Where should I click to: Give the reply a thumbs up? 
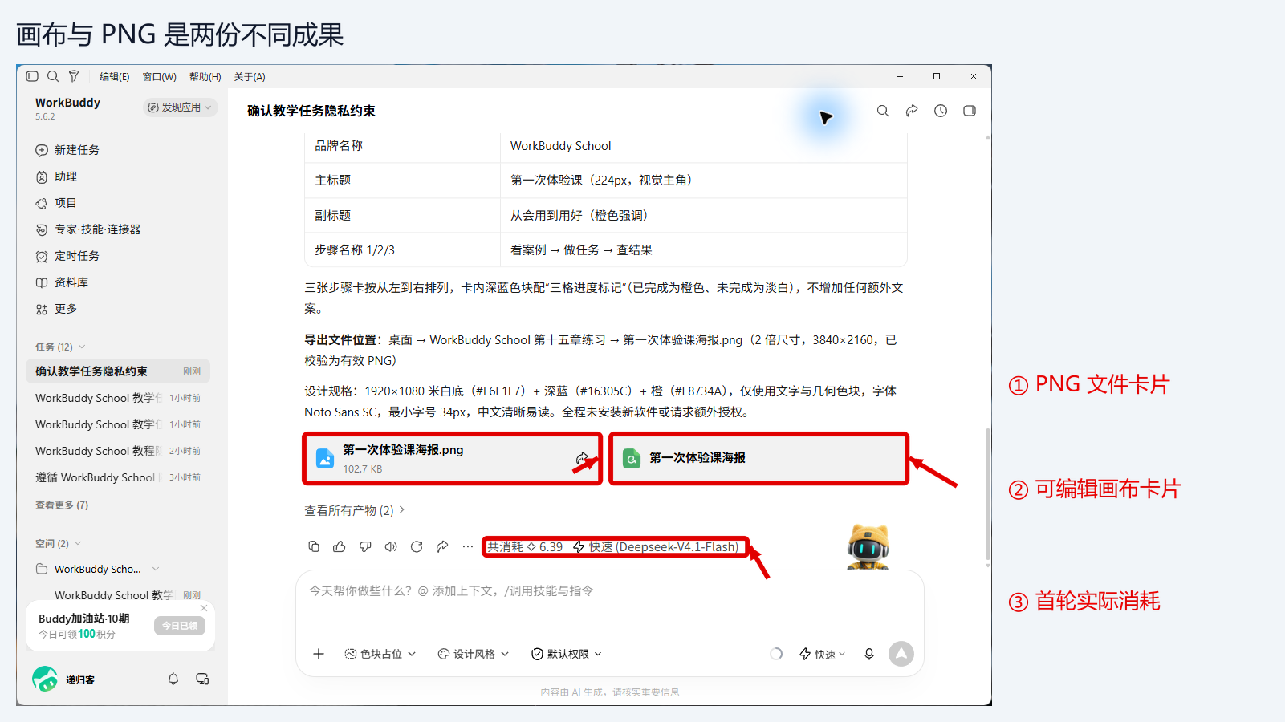tap(340, 546)
